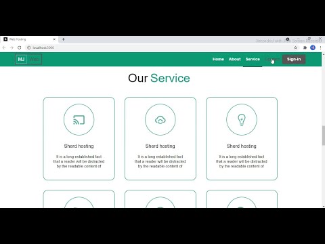The image size is (325, 244).
Task: Click the page's vertical scrollbar thumb
Action: (x=324, y=136)
